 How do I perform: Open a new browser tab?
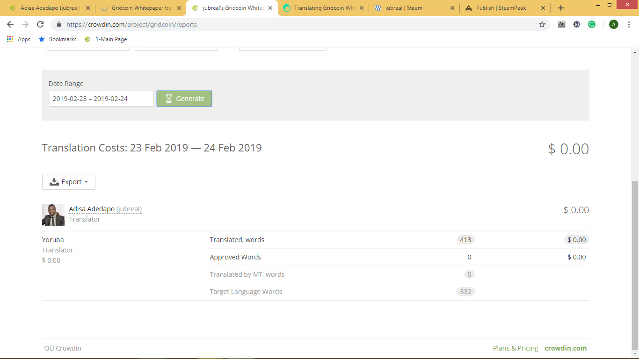pyautogui.click(x=561, y=8)
